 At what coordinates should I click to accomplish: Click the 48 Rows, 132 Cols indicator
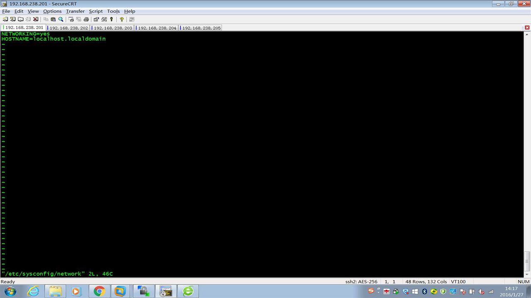point(426,282)
